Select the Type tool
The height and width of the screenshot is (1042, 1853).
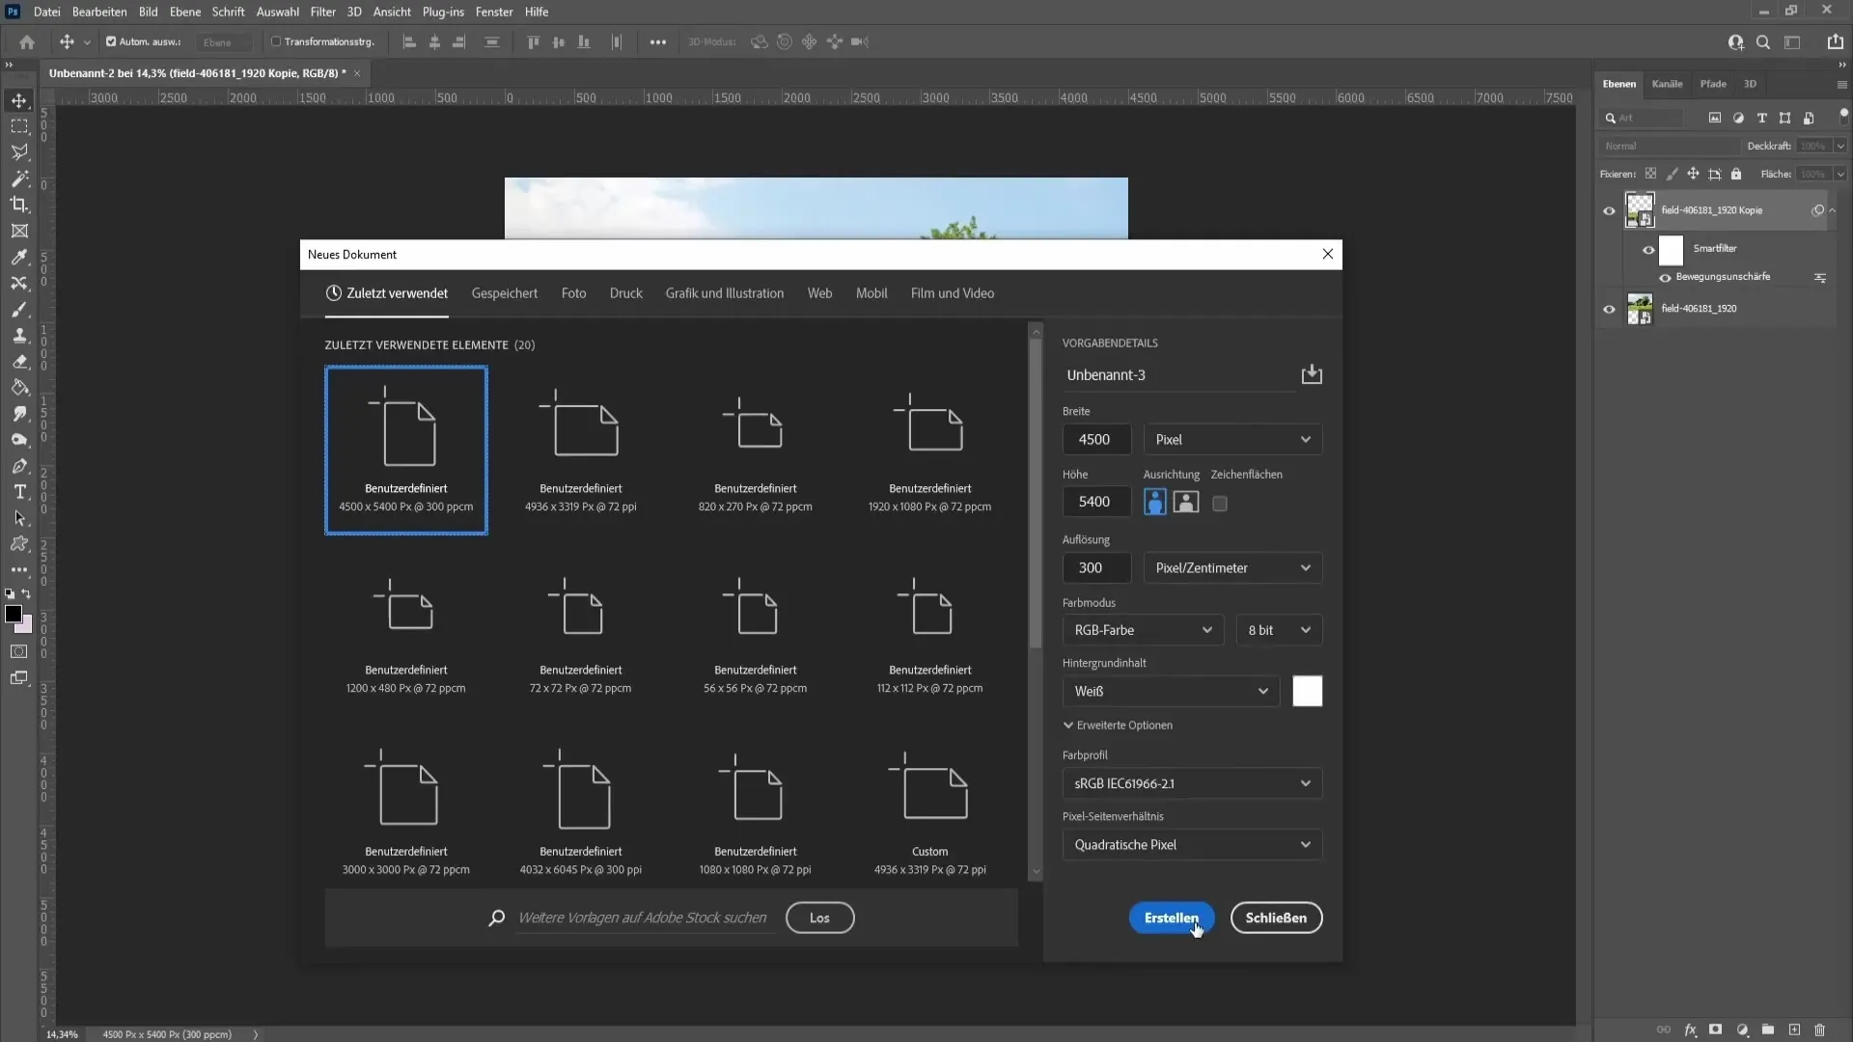point(19,492)
